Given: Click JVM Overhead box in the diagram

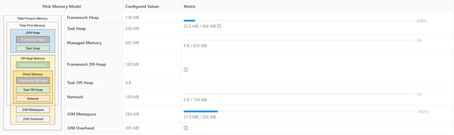Looking at the screenshot, I should point(33,119).
